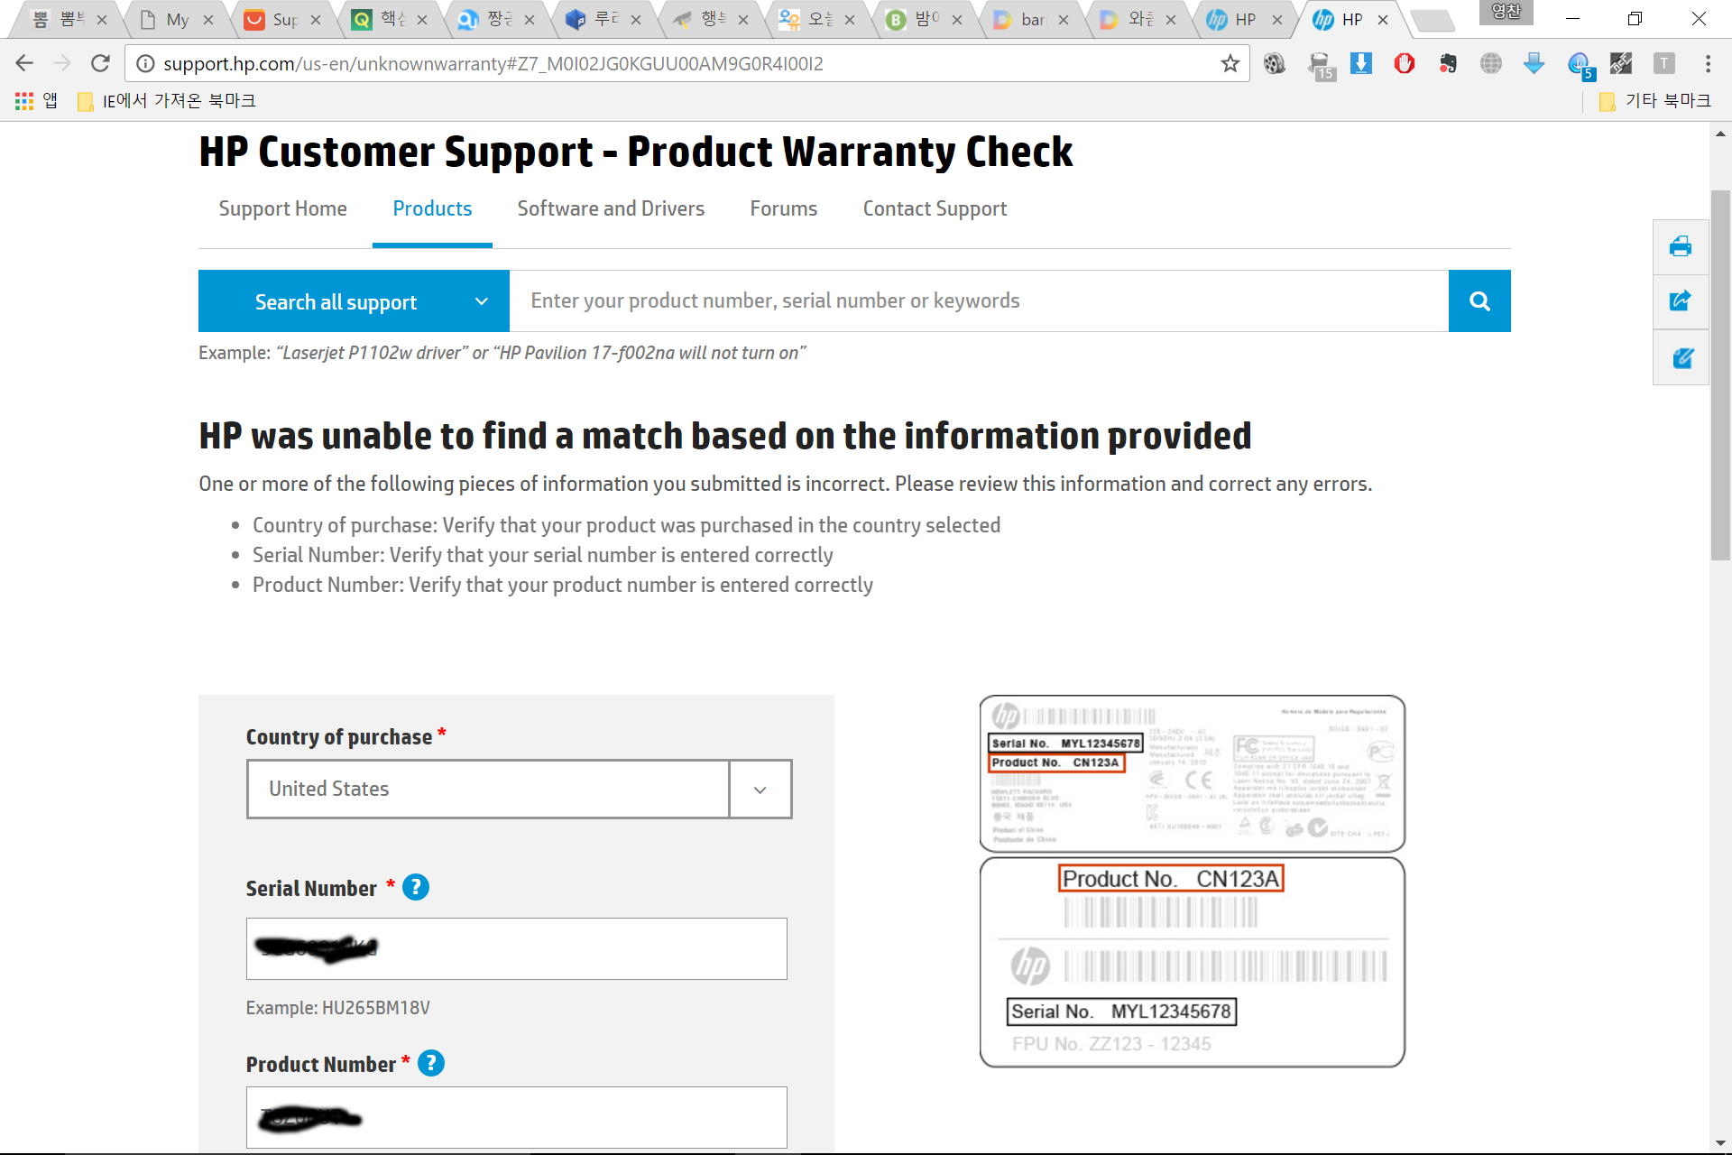1732x1155 pixels.
Task: Click the Serial Number input field
Action: tap(577, 948)
